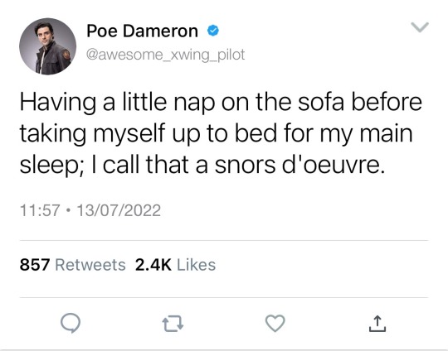The image size is (448, 351).
Task: Click the tweet line starting 'taking myself up'
Action: point(216,134)
